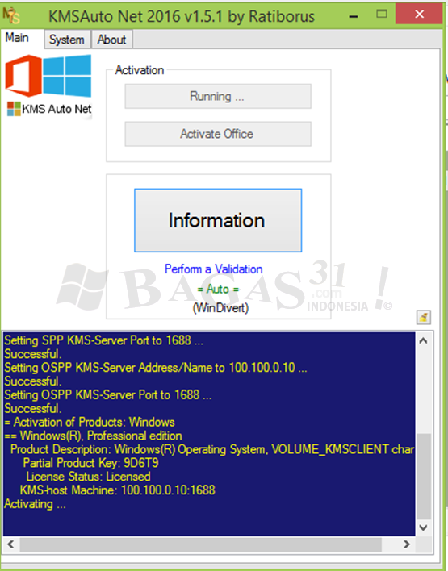This screenshot has width=448, height=571.
Task: Minimize the KMSAuto Net window
Action: click(354, 16)
